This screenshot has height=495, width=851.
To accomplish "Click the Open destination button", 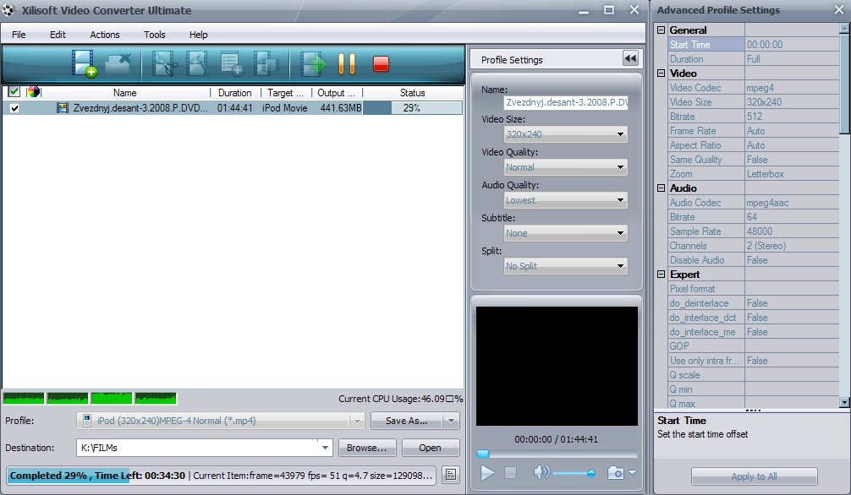I will click(x=430, y=448).
